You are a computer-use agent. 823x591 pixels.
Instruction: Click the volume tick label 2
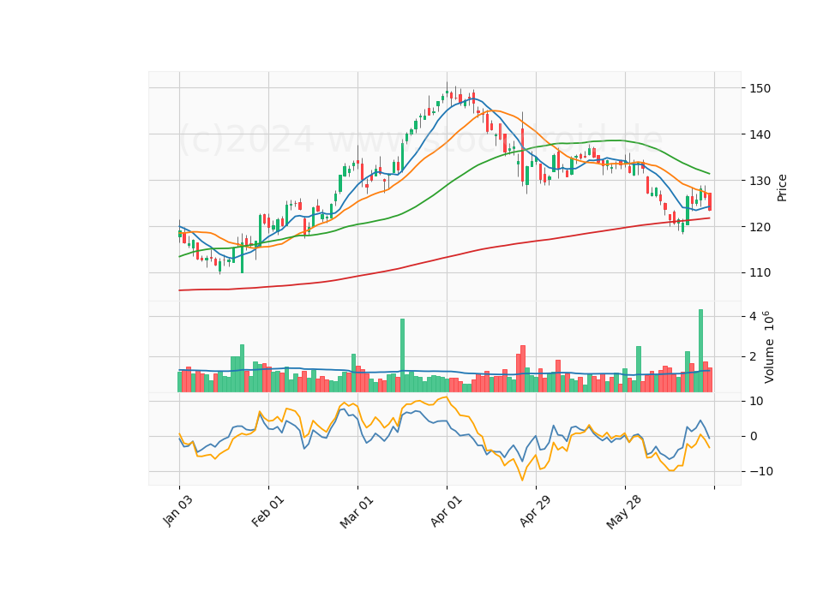click(753, 356)
